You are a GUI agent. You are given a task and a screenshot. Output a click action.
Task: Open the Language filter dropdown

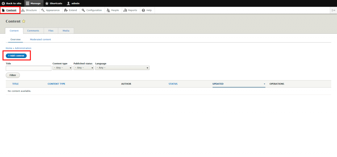pyautogui.click(x=122, y=68)
